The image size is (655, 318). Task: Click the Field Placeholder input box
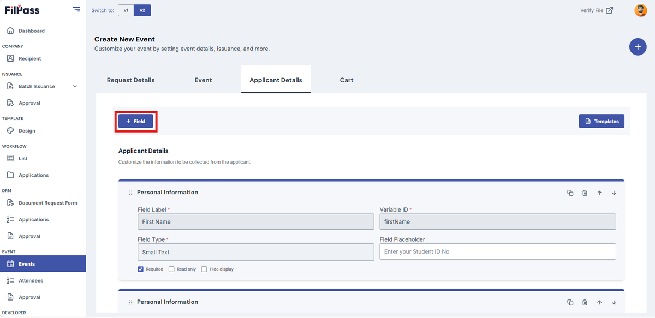click(498, 251)
